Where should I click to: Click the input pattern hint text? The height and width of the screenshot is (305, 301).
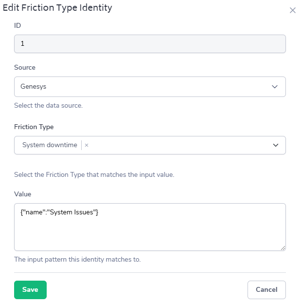tap(77, 259)
